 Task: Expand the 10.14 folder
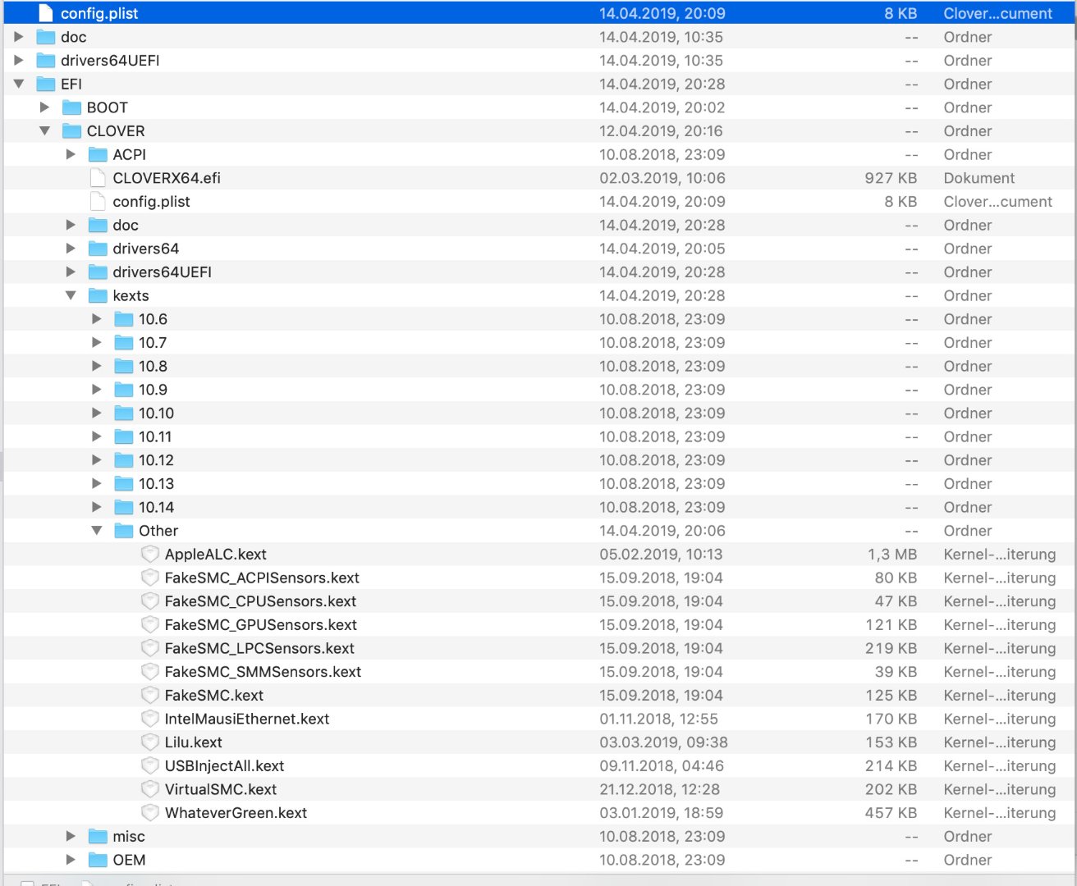pos(97,507)
